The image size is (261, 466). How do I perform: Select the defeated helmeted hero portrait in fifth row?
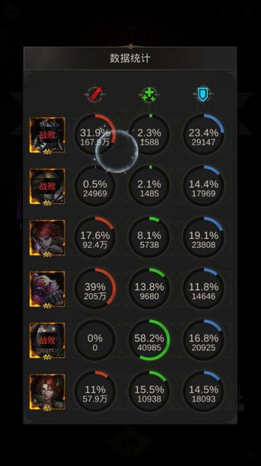coord(47,341)
